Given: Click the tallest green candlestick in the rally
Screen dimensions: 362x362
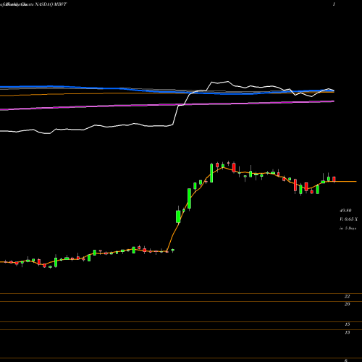Looking at the screenshot, I should coord(189,198).
